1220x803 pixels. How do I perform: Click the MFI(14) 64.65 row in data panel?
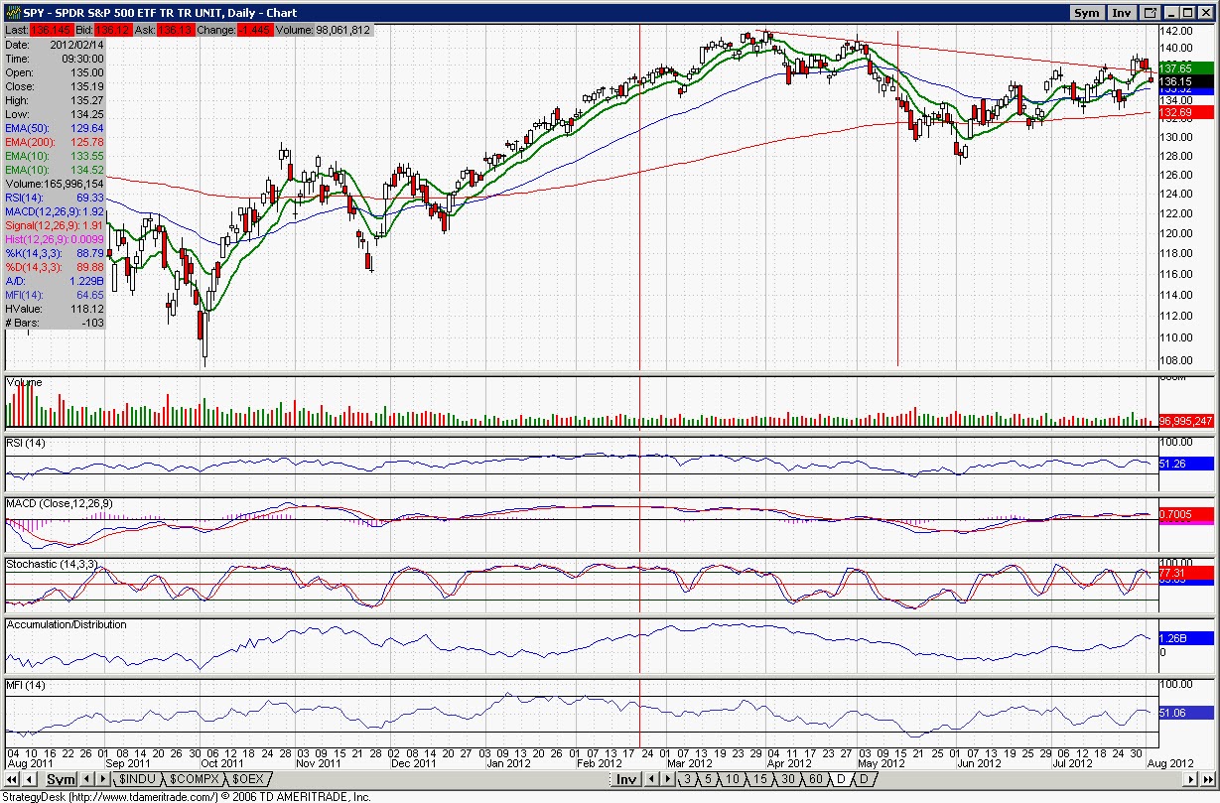[56, 295]
